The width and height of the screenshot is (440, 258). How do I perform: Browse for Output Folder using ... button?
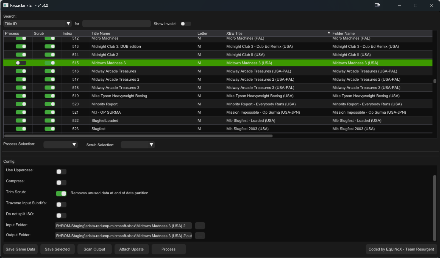[200, 236]
